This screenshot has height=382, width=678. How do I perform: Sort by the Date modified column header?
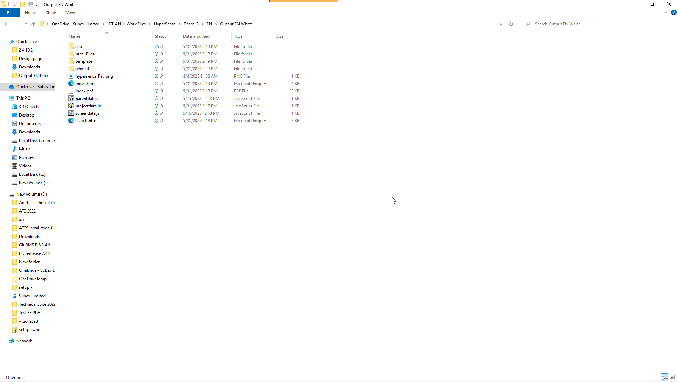[x=196, y=36]
